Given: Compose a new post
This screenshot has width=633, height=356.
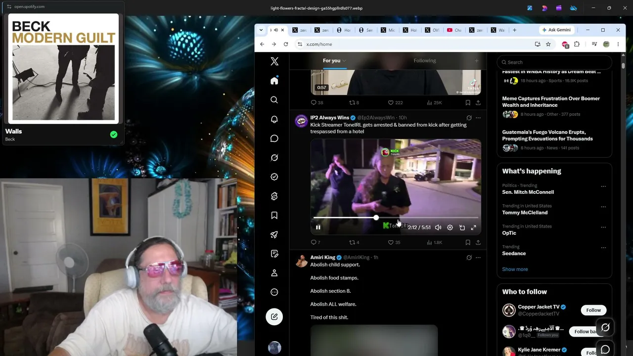Looking at the screenshot, I should pyautogui.click(x=274, y=316).
